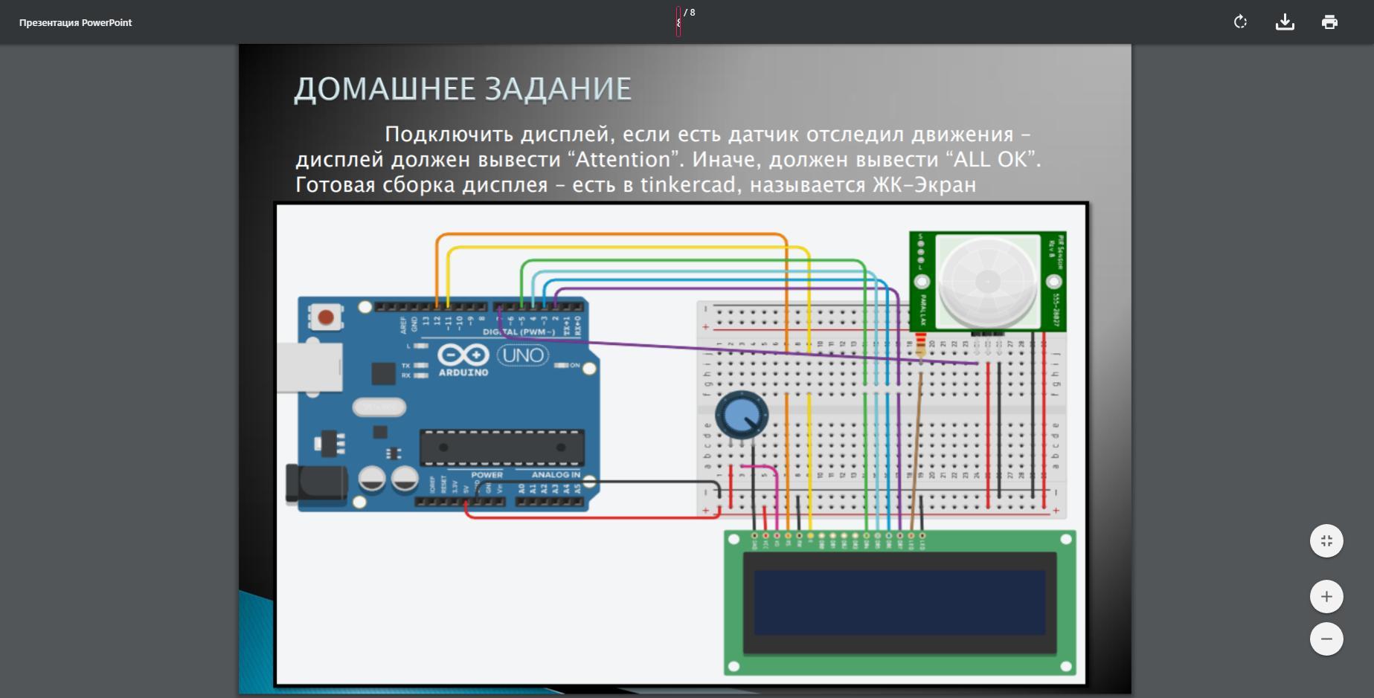Screen dimensions: 1374x698
Task: Click the 'UNO' label on Arduino board
Action: click(x=523, y=355)
